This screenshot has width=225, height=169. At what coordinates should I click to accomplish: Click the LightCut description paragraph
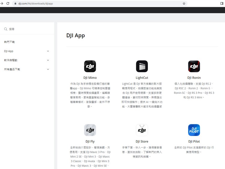142,95
